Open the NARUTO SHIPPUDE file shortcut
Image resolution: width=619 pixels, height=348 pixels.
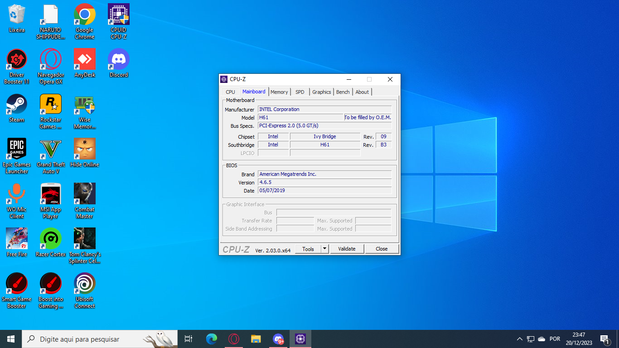pyautogui.click(x=51, y=22)
